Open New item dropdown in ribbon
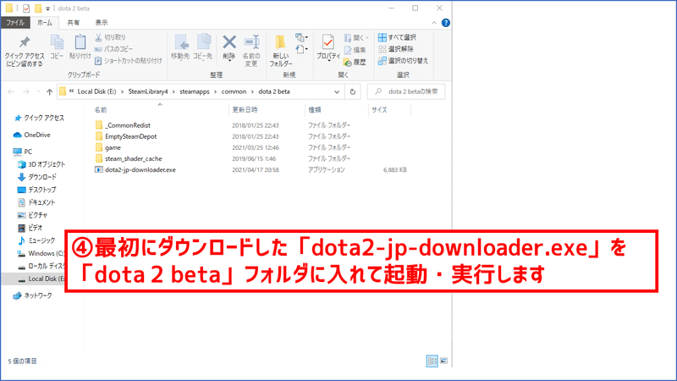This screenshot has height=381, width=677. coord(302,38)
